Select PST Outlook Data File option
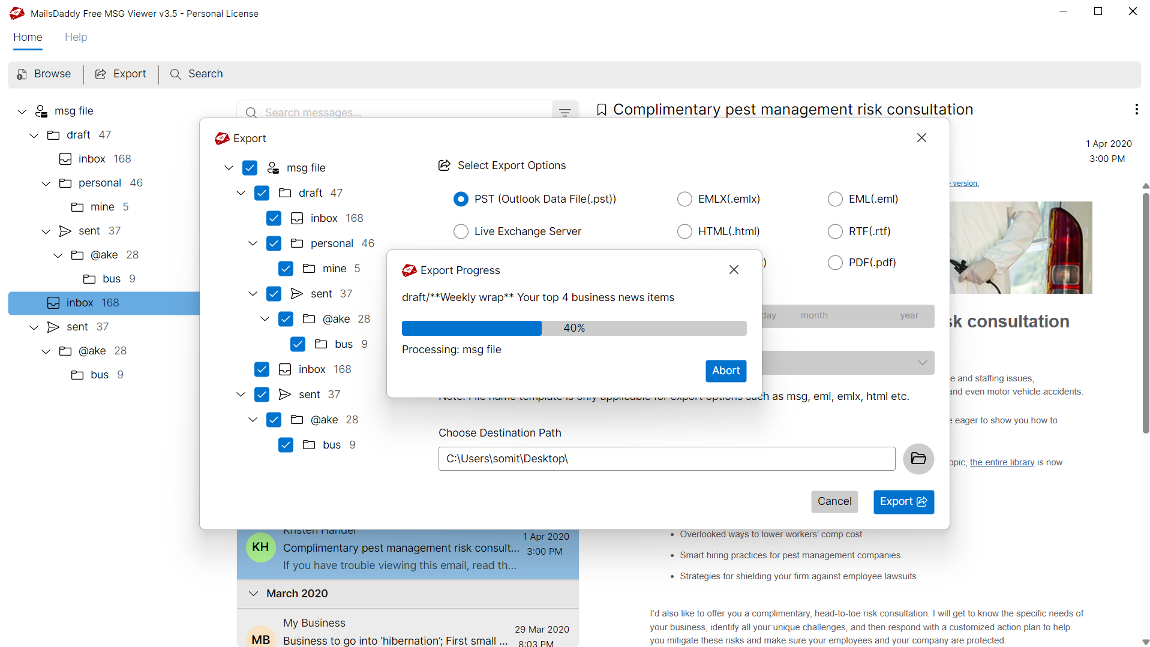Image resolution: width=1150 pixels, height=647 pixels. pyautogui.click(x=461, y=199)
